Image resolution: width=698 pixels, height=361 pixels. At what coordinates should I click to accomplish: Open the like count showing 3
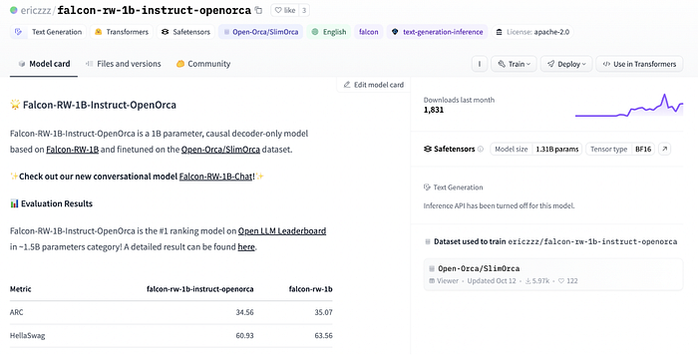(x=304, y=10)
